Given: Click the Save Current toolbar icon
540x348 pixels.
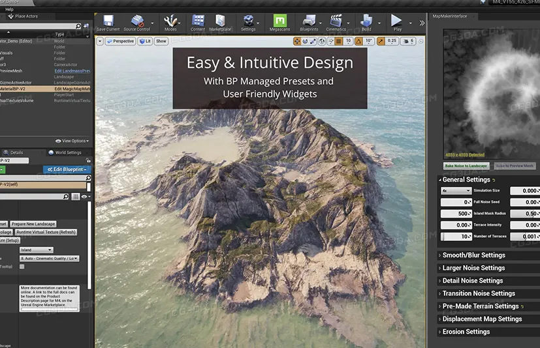Looking at the screenshot, I should [108, 23].
